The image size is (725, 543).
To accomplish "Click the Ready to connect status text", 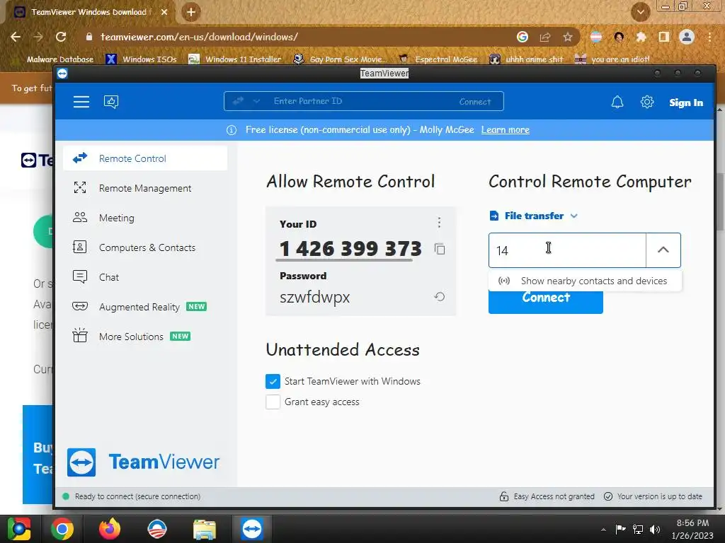I will pos(138,496).
